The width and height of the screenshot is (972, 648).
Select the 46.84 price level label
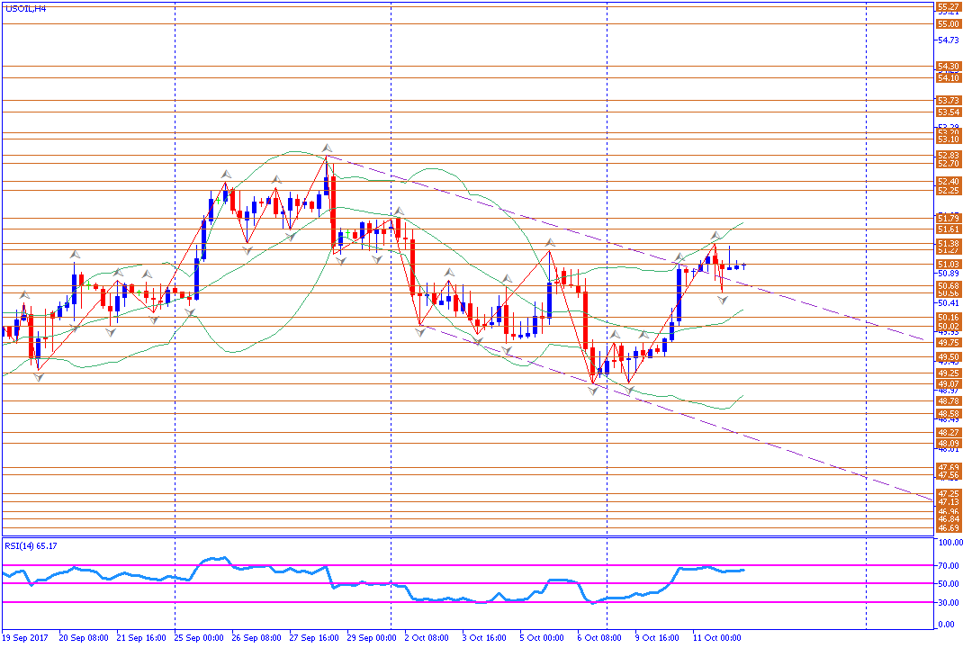(x=949, y=519)
